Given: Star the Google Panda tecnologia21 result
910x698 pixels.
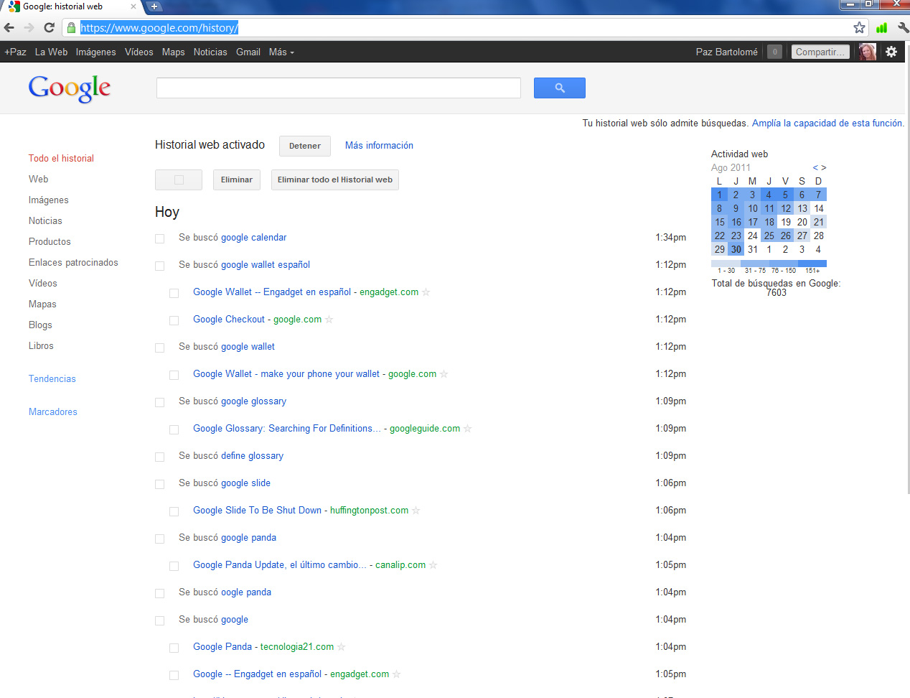Looking at the screenshot, I should coord(342,647).
